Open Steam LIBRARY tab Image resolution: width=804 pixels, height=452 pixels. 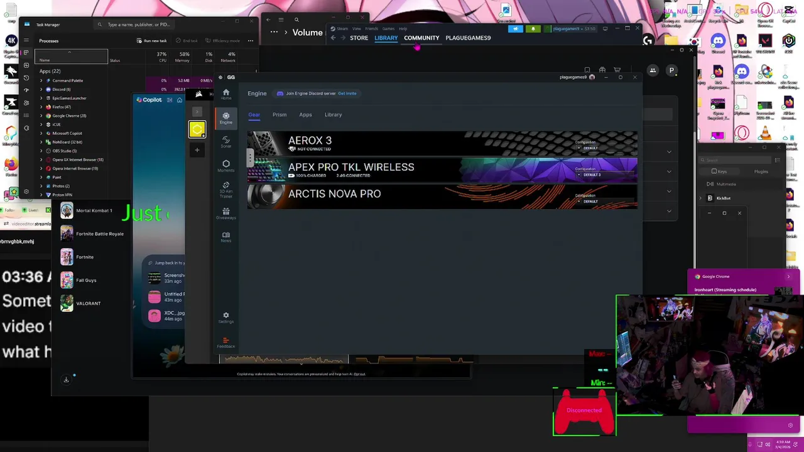click(386, 38)
